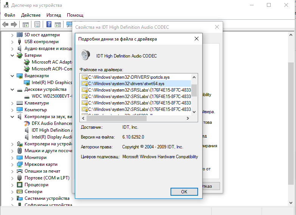
Task: Open the Изглед menu
Action: 54,15
